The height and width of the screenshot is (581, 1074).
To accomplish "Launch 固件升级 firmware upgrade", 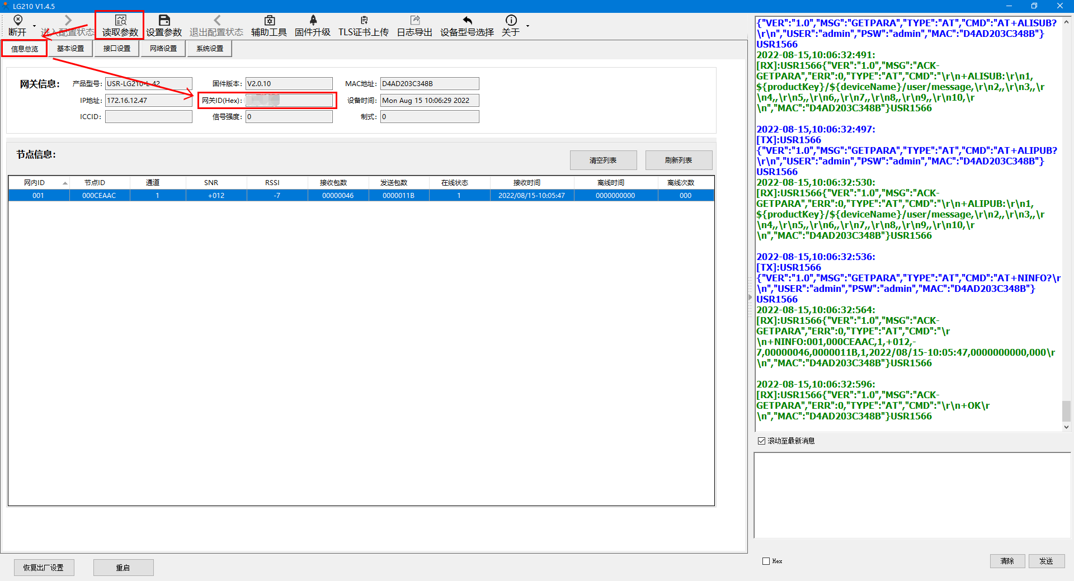I will pos(313,21).
